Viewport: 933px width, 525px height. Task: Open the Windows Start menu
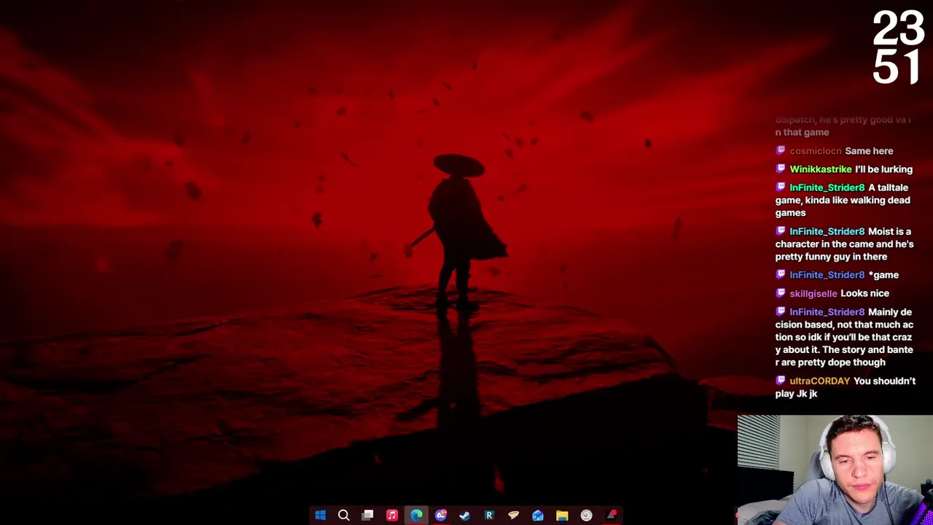[x=320, y=516]
